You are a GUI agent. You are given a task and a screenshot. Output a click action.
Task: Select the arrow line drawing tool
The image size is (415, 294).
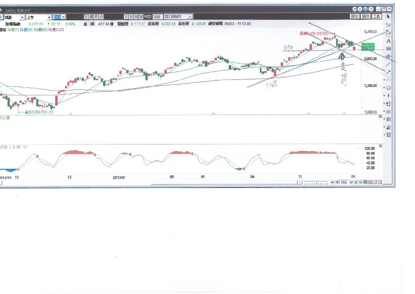pyautogui.click(x=388, y=72)
